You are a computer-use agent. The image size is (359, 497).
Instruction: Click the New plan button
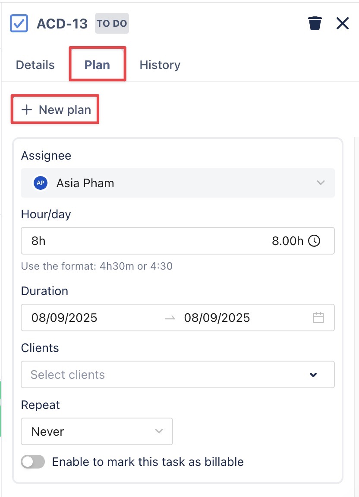(x=56, y=110)
